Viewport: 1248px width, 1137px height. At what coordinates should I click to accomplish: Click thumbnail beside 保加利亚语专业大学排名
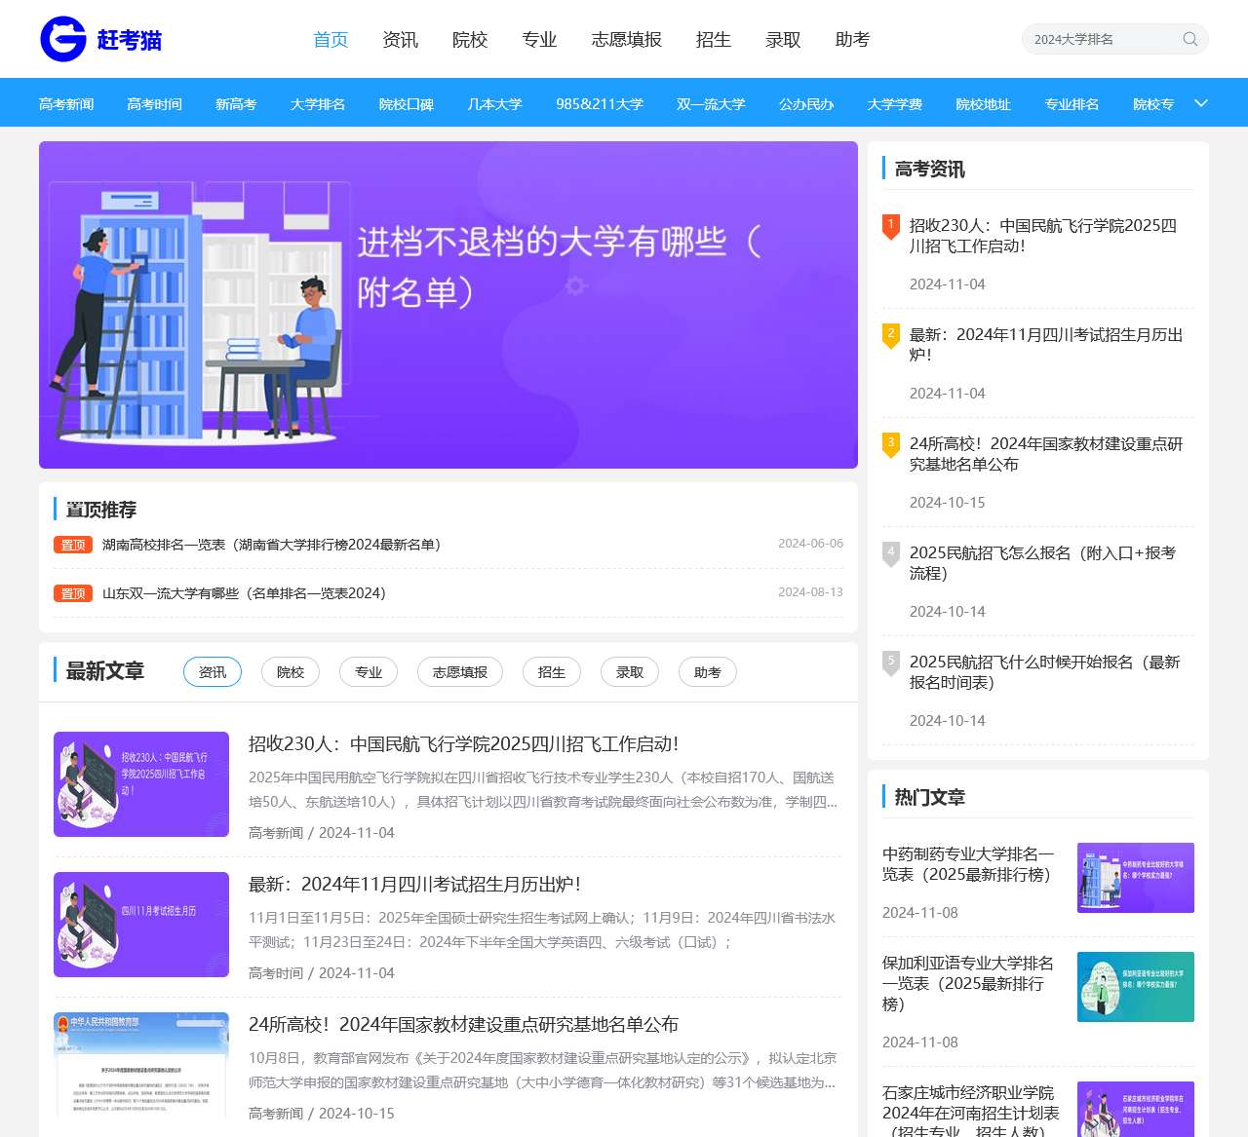(1136, 987)
